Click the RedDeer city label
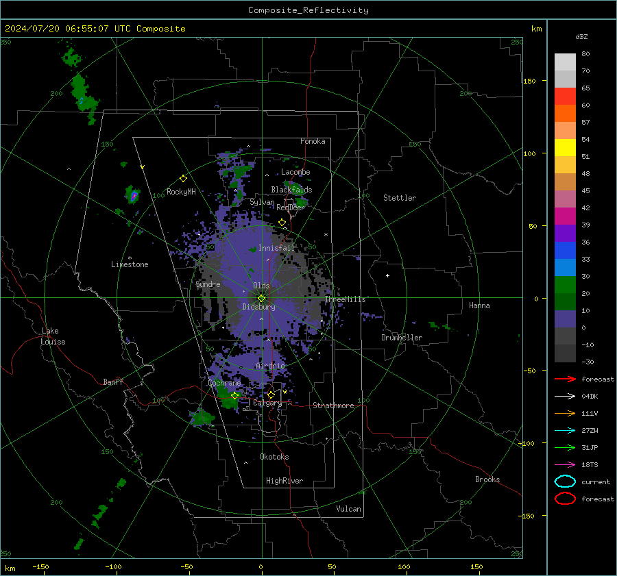The image size is (617, 576). tap(291, 208)
